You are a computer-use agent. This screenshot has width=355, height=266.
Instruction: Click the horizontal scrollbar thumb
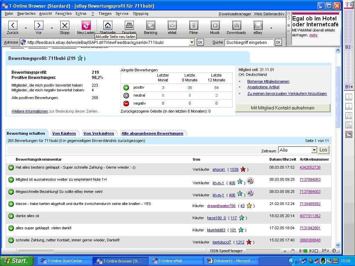point(36,251)
